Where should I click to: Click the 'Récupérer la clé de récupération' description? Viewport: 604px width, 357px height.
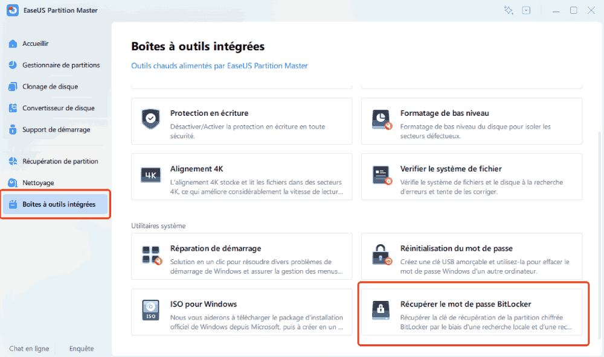pyautogui.click(x=486, y=322)
